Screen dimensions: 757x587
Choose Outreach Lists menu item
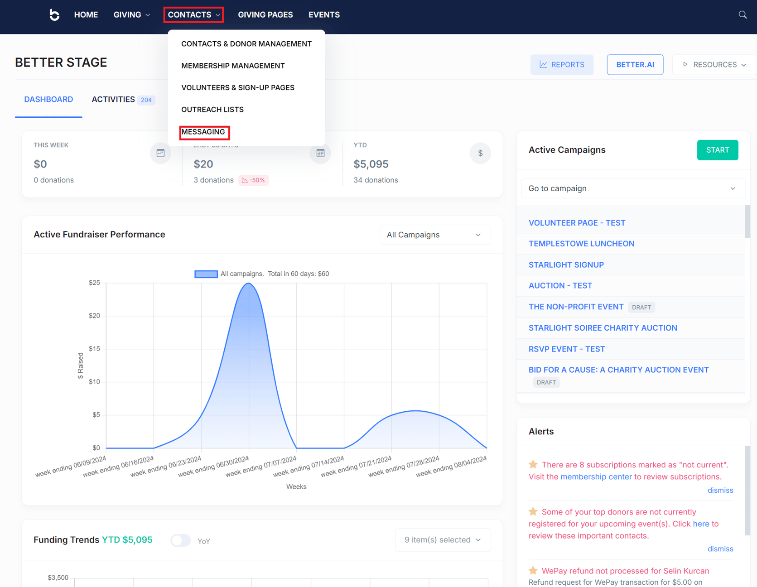pos(212,110)
